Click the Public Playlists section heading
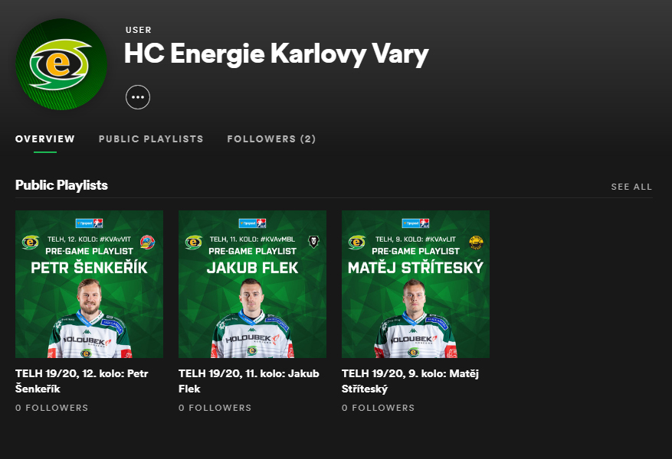672x459 pixels. (61, 185)
